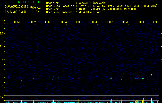Click the HROFFT program title
162x103 pixels.
[26, 2]
